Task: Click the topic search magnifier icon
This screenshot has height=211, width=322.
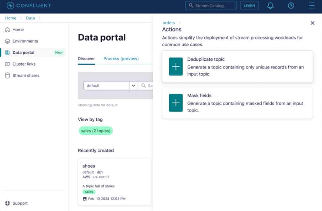Action: coord(143,86)
